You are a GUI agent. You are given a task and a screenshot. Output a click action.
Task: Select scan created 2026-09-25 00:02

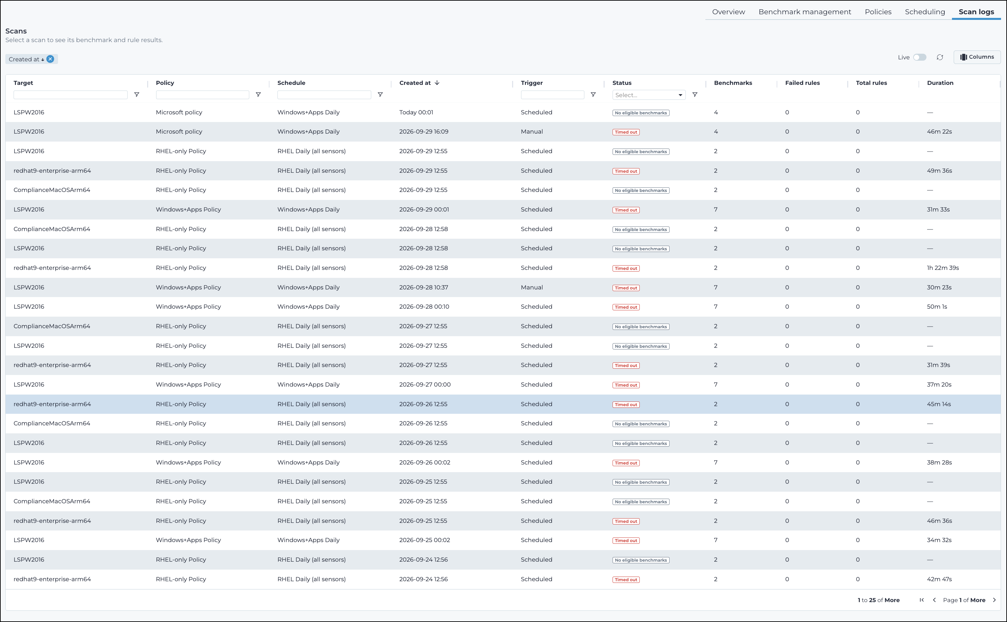click(503, 540)
